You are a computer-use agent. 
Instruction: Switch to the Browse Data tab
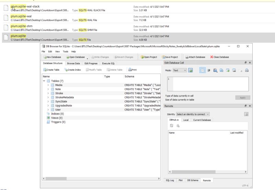pyautogui.click(x=73, y=63)
